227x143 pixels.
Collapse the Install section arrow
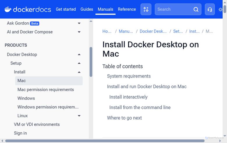click(79, 72)
